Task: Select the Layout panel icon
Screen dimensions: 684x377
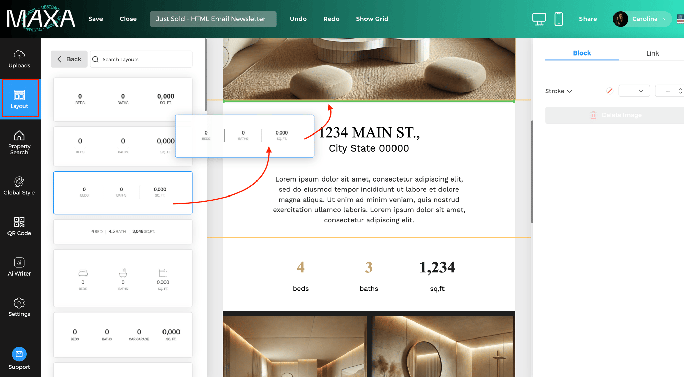Action: (x=19, y=98)
